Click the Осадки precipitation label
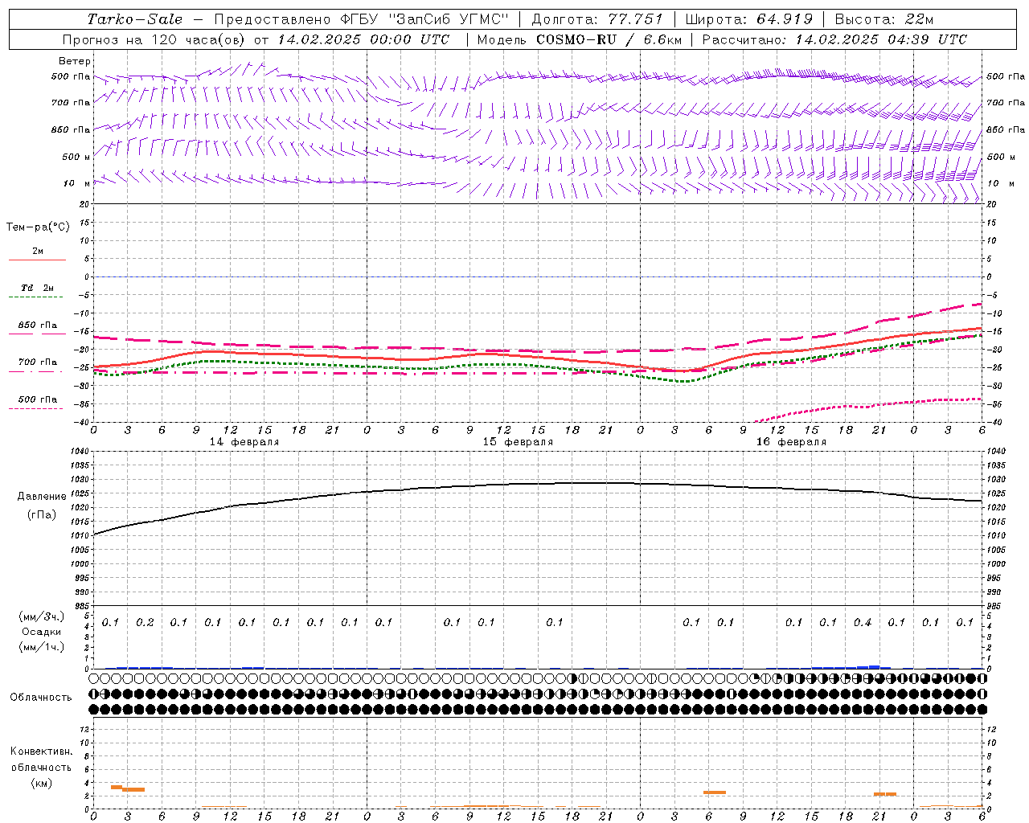1029x823 pixels. pyautogui.click(x=42, y=632)
